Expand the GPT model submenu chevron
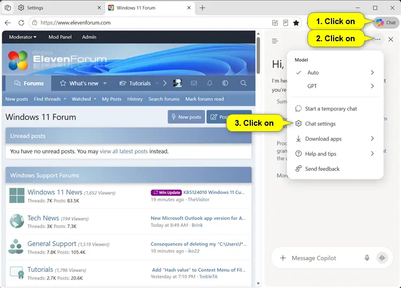 tap(372, 86)
